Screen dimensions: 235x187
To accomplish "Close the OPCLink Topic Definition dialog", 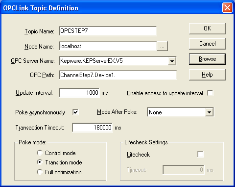I will [x=227, y=7].
